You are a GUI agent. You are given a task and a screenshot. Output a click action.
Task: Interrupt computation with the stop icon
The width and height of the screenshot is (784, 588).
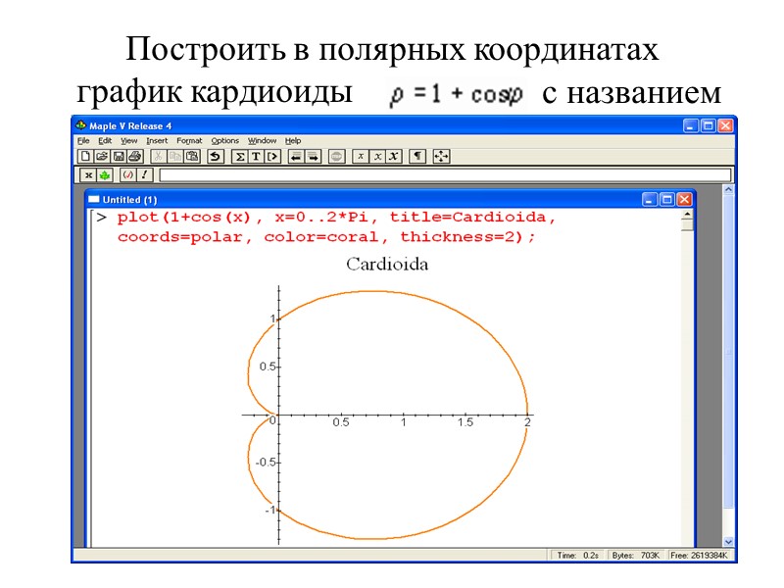(x=337, y=155)
